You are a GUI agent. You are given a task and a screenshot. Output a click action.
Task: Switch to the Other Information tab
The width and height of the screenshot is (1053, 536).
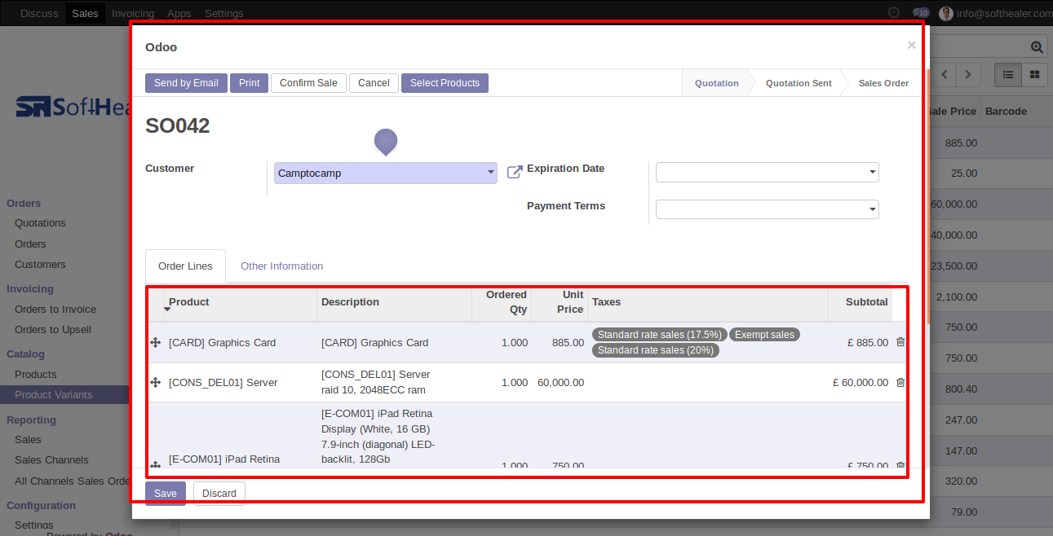coord(281,266)
